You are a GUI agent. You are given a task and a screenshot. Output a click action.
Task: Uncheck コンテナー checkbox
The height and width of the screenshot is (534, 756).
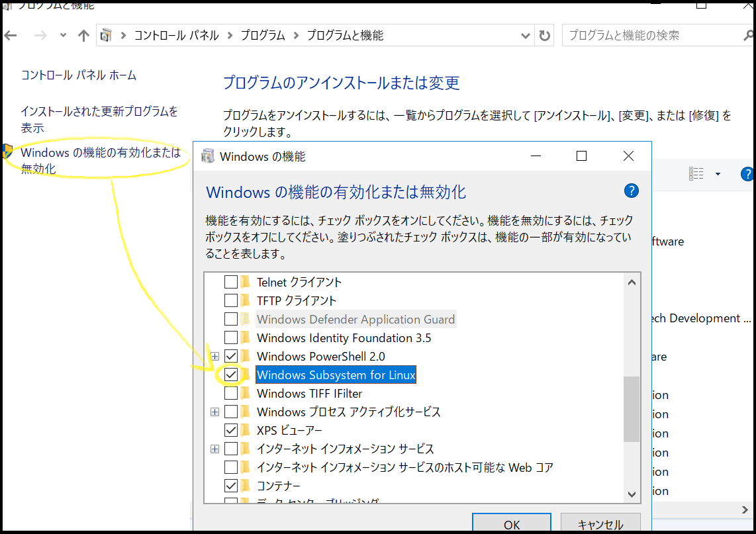231,485
